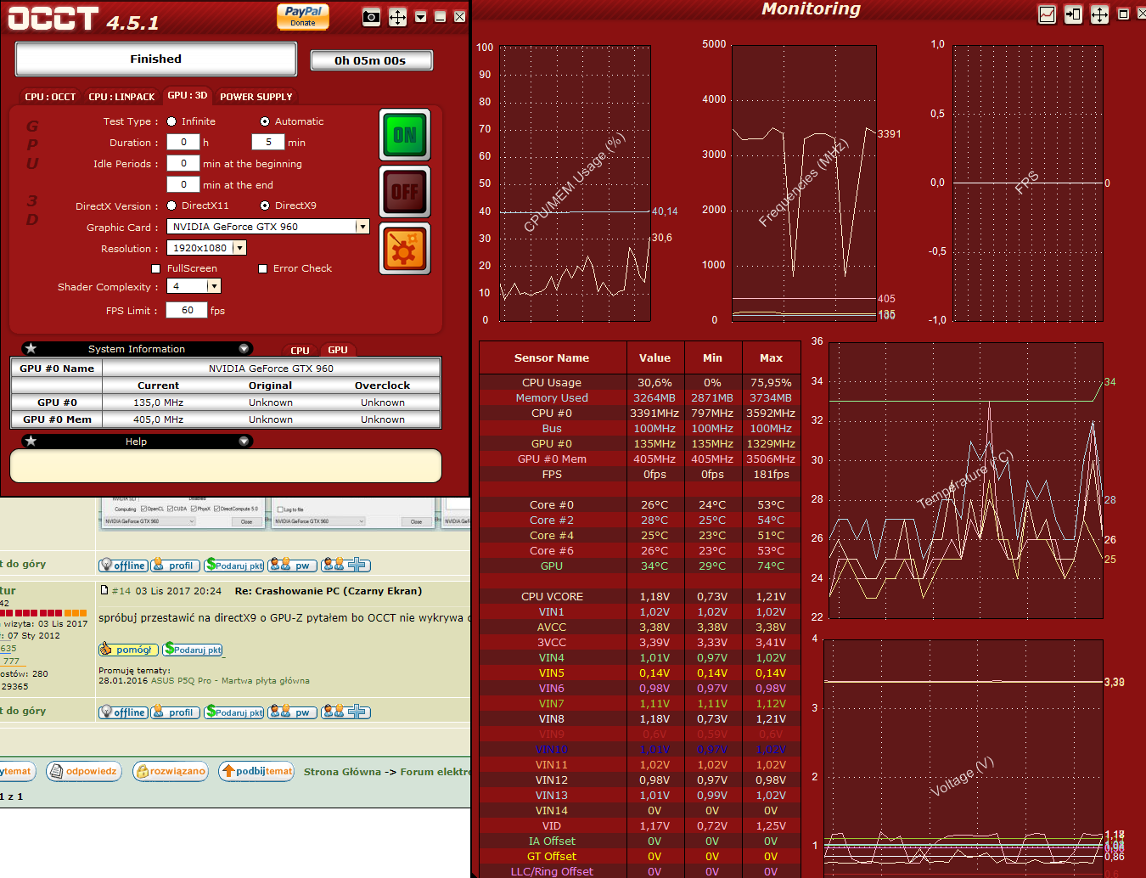Click the offline status icon above post #14
This screenshot has height=878, width=1146.
(x=123, y=566)
